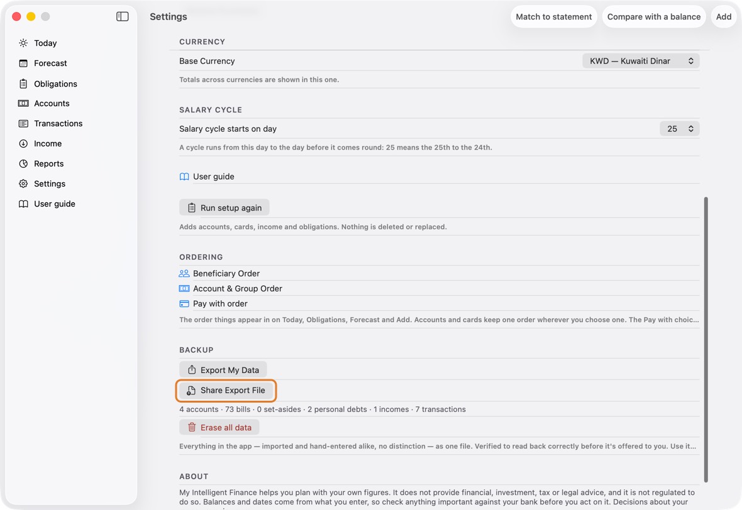The image size is (742, 510).
Task: Click the 'The order things appear in' note
Action: (x=439, y=320)
